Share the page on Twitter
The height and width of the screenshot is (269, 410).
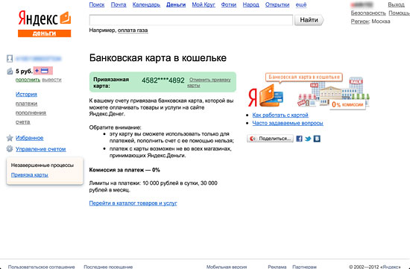308,139
